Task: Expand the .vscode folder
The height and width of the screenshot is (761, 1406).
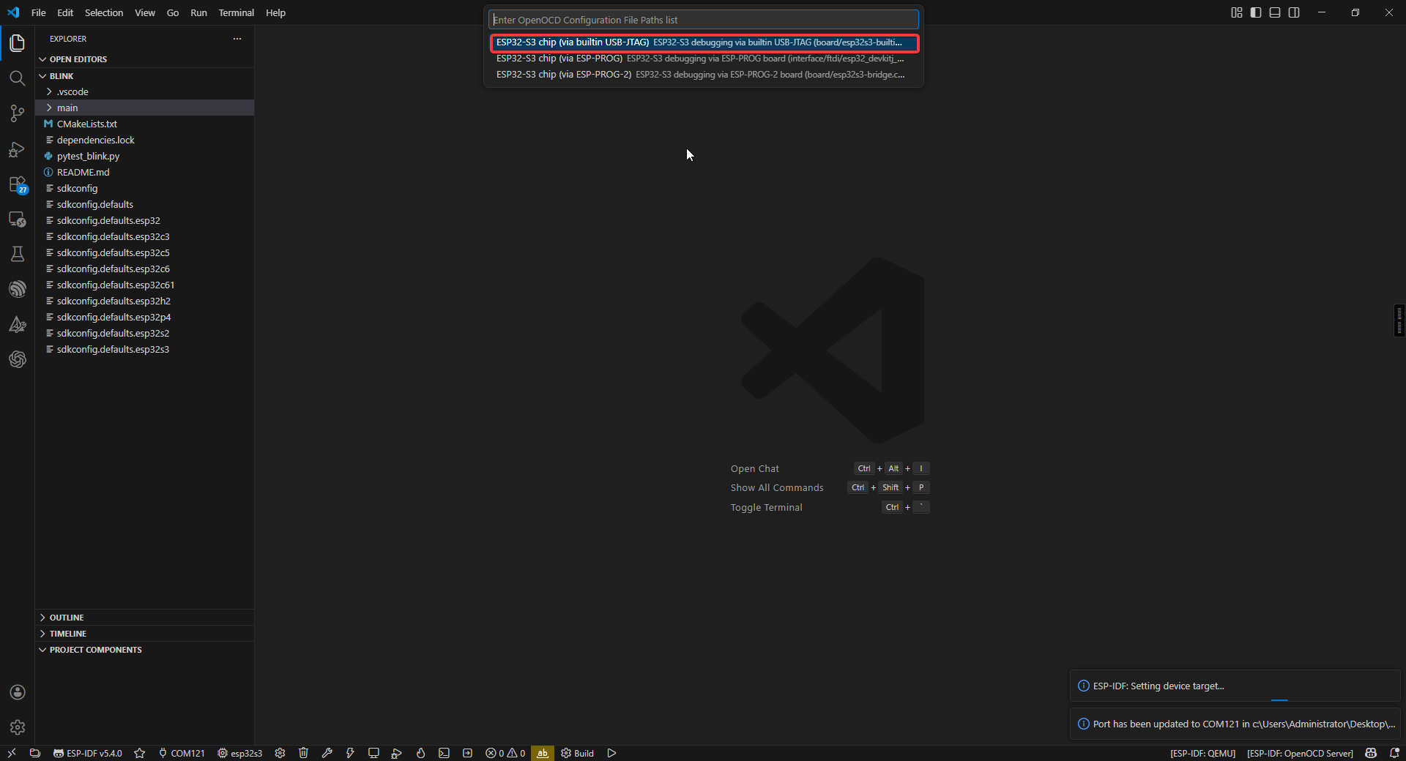Action: pyautogui.click(x=145, y=91)
